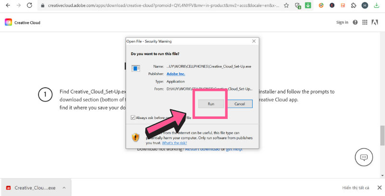The width and height of the screenshot is (385, 196).
Task: Click Run in the security warning
Action: pyautogui.click(x=211, y=104)
